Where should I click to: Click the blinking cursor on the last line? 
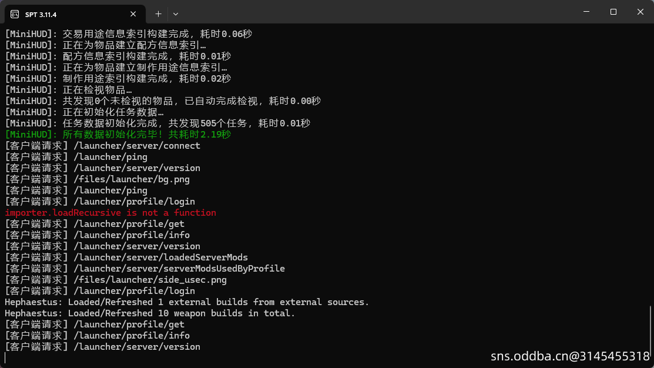click(5, 357)
